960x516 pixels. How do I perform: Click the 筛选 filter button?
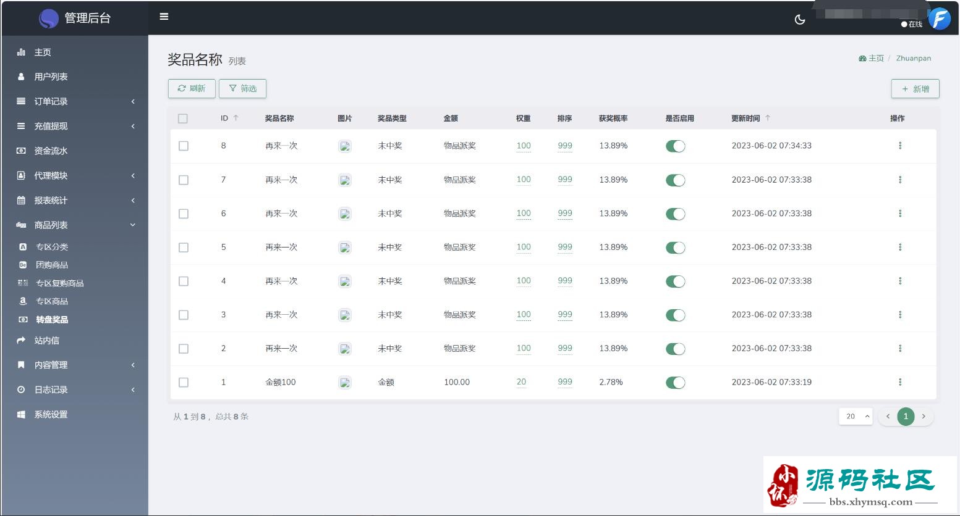pyautogui.click(x=242, y=88)
